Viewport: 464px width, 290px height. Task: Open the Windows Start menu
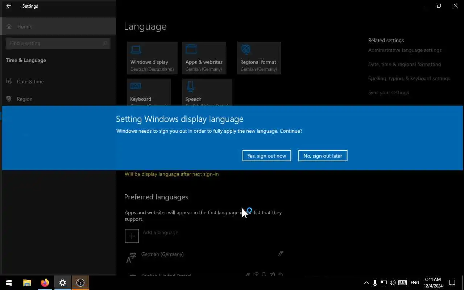point(9,283)
